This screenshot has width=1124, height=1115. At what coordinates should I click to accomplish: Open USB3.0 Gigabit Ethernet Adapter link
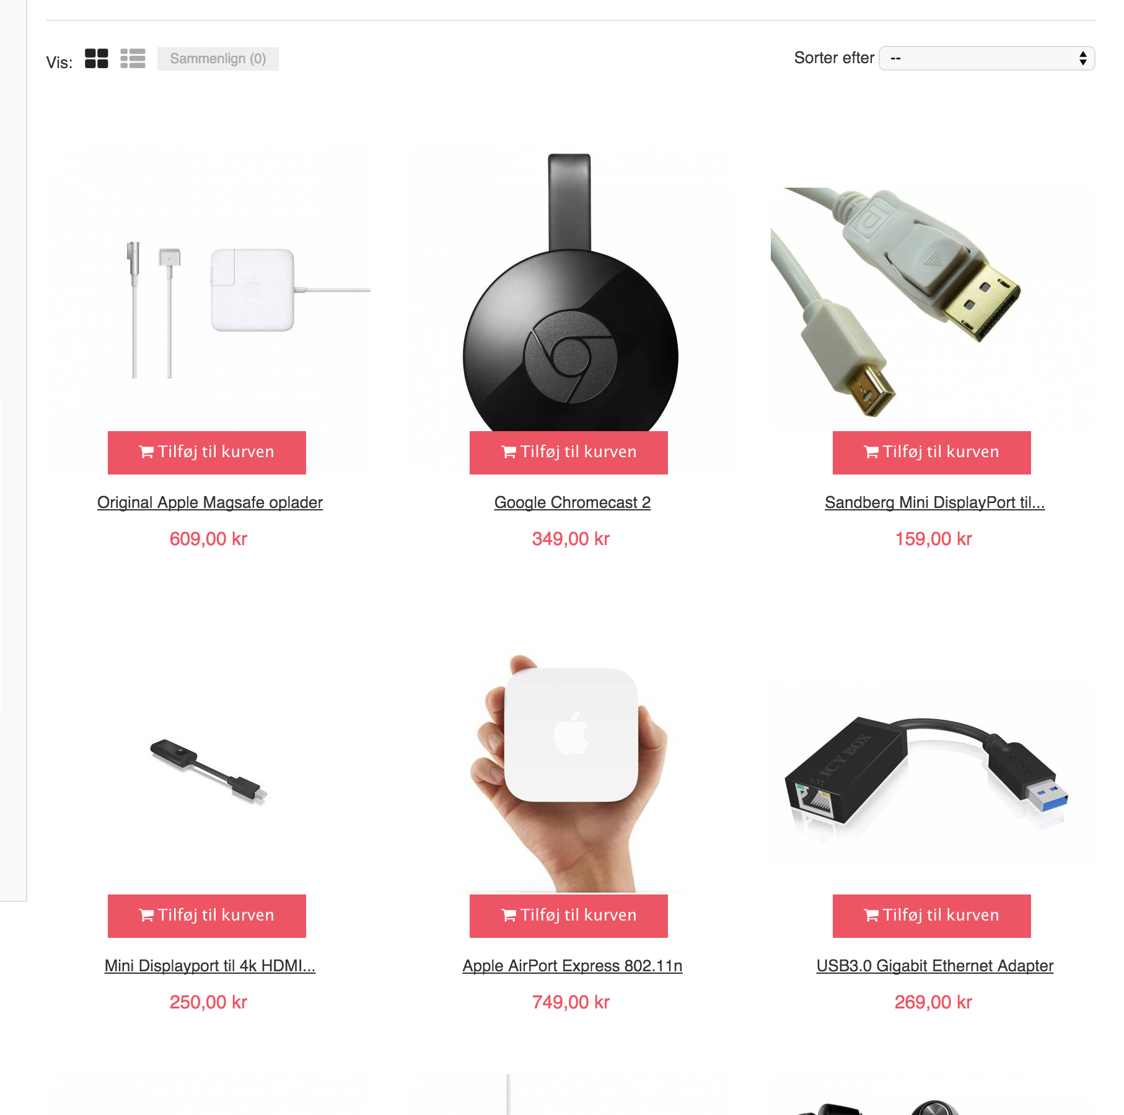tap(934, 966)
